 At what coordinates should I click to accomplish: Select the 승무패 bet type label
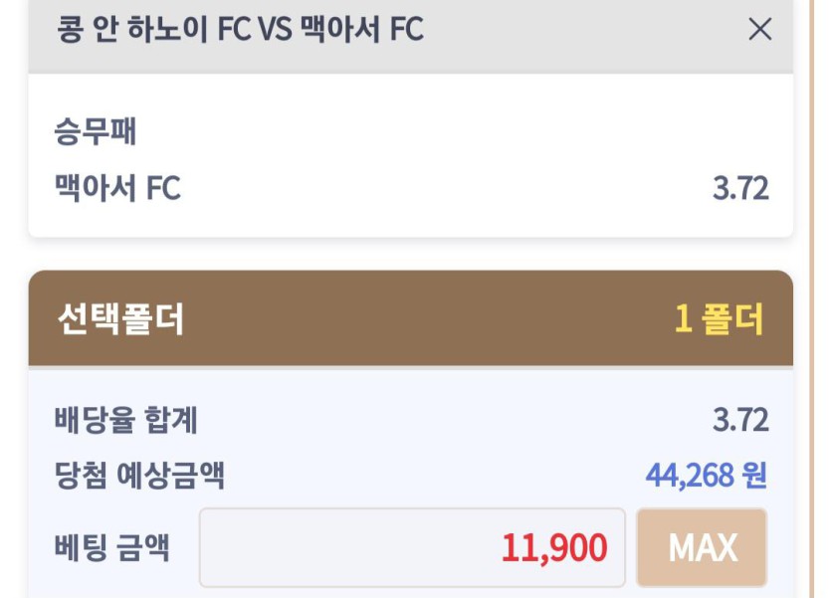tap(95, 131)
